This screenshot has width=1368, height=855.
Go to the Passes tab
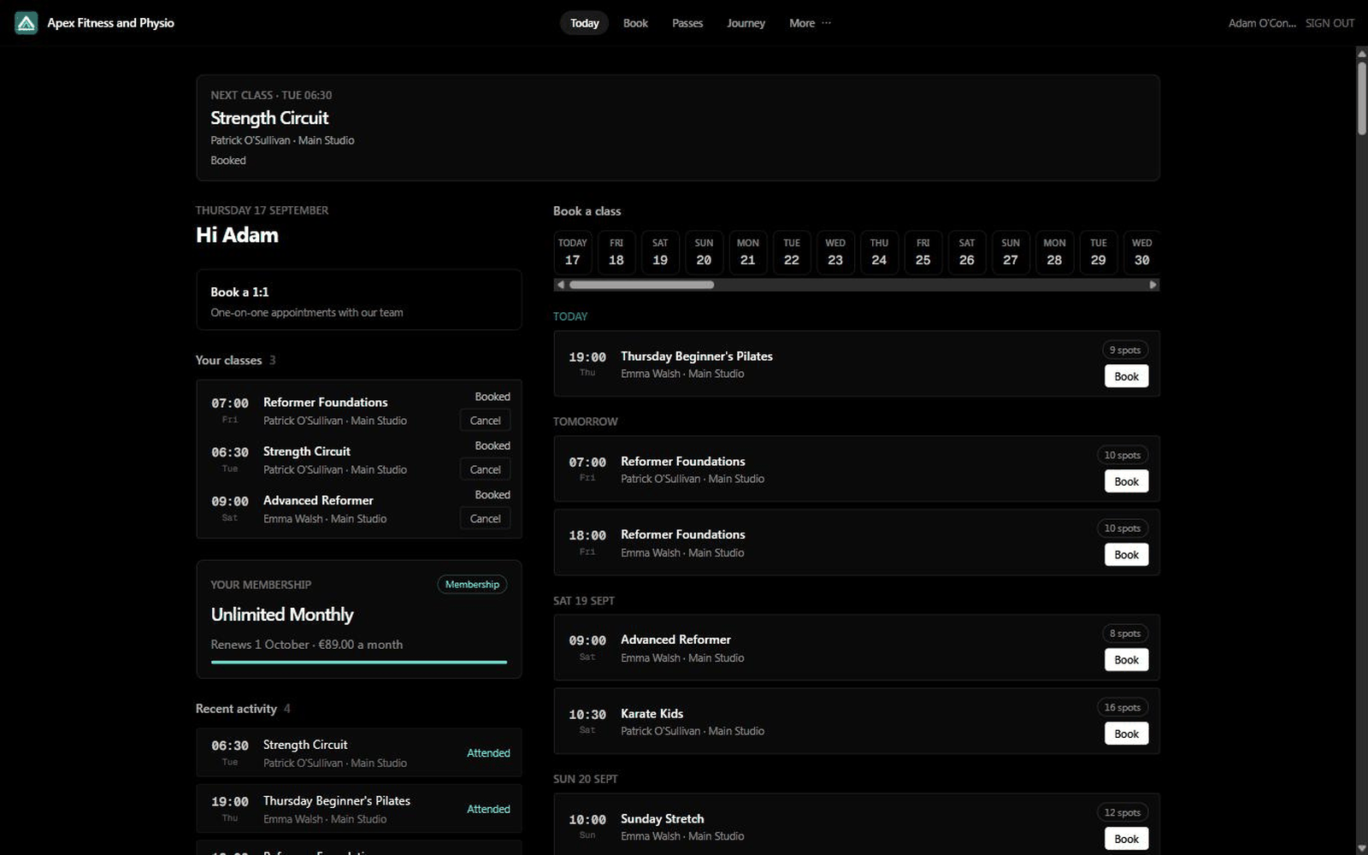[x=687, y=23]
